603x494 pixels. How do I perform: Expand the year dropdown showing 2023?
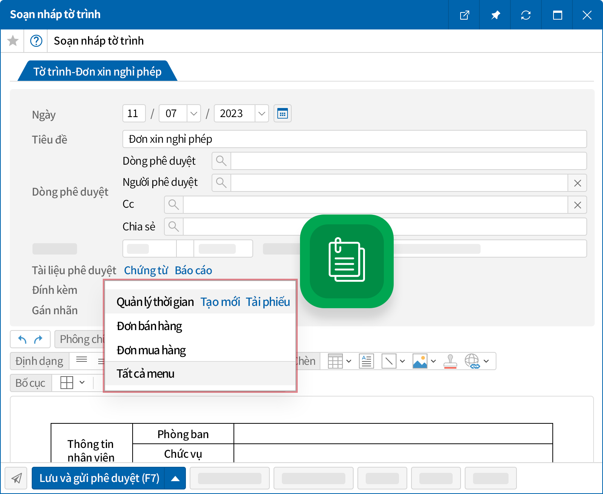[x=261, y=113]
